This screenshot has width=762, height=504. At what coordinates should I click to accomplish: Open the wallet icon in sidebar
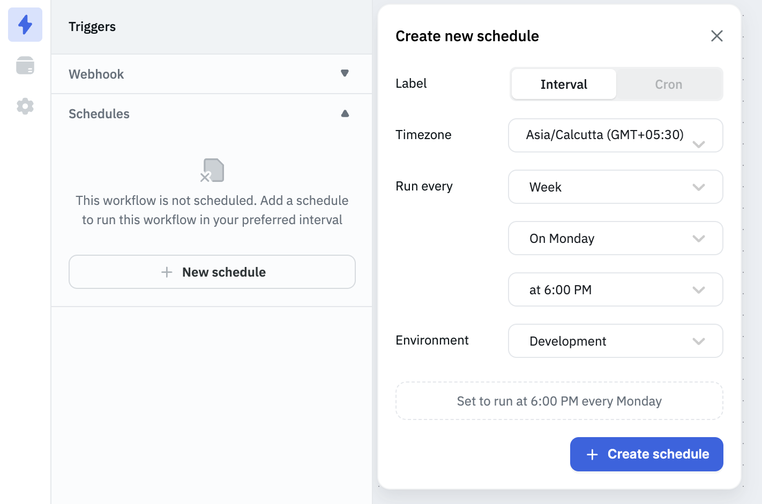tap(25, 65)
